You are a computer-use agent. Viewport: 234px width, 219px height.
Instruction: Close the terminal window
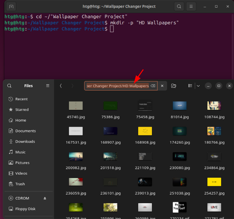[228, 7]
